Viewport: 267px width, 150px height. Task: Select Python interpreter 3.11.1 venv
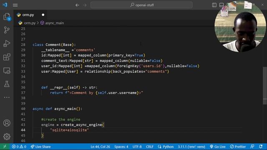tap(191, 147)
